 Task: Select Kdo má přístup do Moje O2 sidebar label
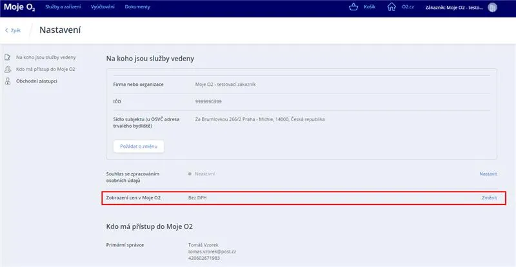pyautogui.click(x=41, y=69)
